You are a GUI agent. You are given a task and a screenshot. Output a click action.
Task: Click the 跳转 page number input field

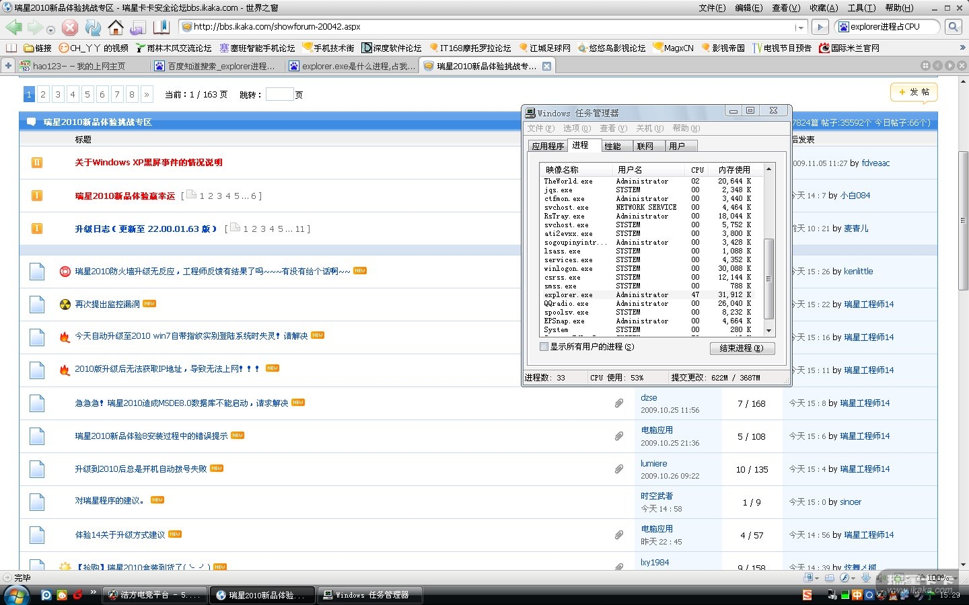(279, 95)
